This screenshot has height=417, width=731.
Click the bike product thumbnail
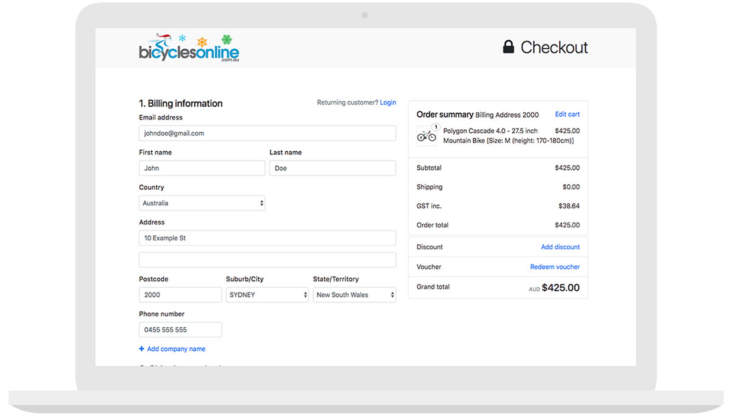point(426,137)
